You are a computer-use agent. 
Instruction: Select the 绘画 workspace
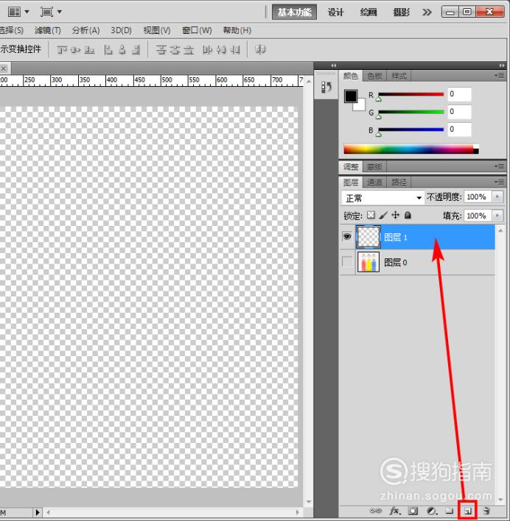click(368, 13)
